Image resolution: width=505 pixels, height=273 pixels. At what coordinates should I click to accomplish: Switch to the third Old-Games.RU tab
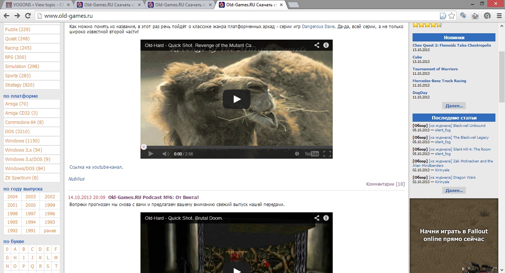point(179,5)
